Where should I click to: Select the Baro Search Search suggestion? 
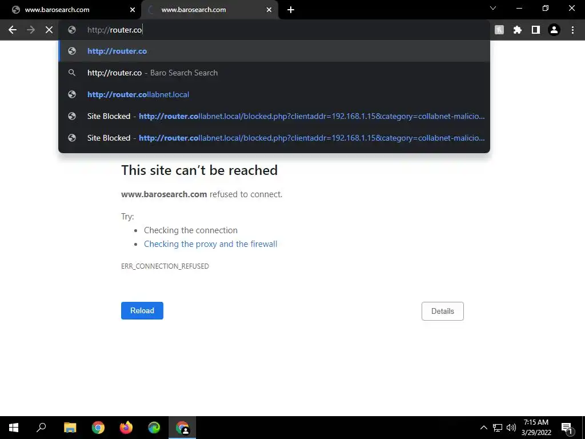pos(274,73)
